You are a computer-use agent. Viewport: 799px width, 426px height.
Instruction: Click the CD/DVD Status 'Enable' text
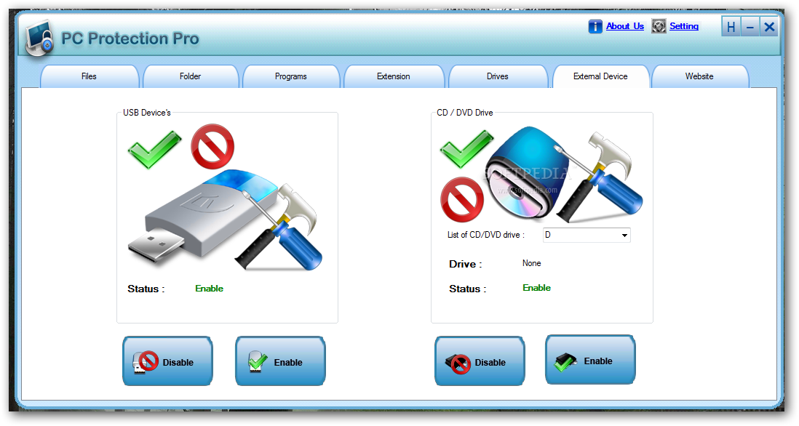point(536,288)
